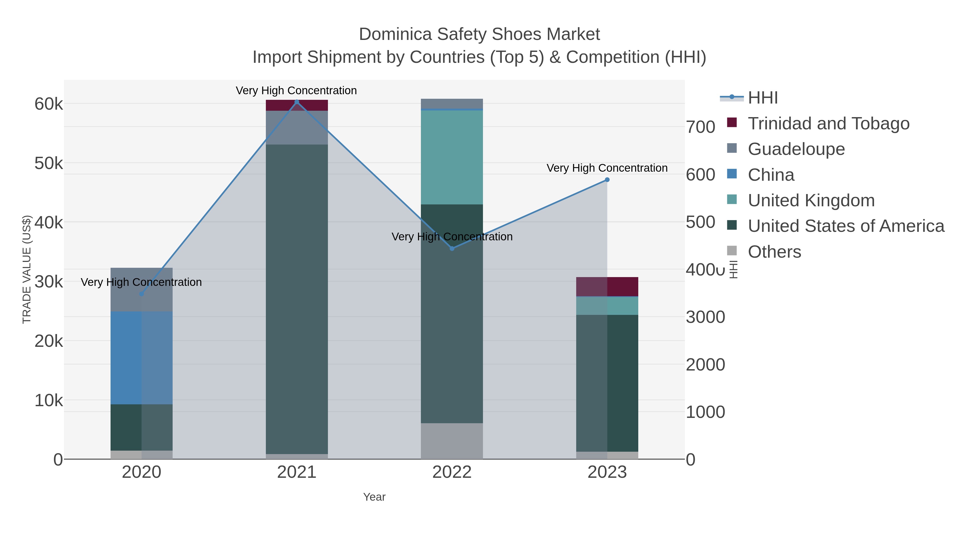Click the Very High Concentration label near 2023

pyautogui.click(x=607, y=168)
